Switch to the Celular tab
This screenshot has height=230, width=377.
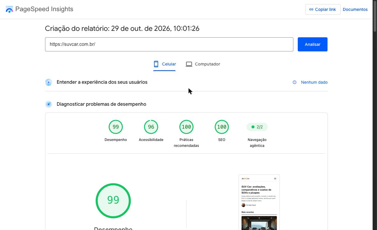pyautogui.click(x=164, y=64)
